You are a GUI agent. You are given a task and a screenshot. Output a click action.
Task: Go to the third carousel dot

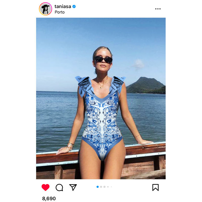point(105,187)
